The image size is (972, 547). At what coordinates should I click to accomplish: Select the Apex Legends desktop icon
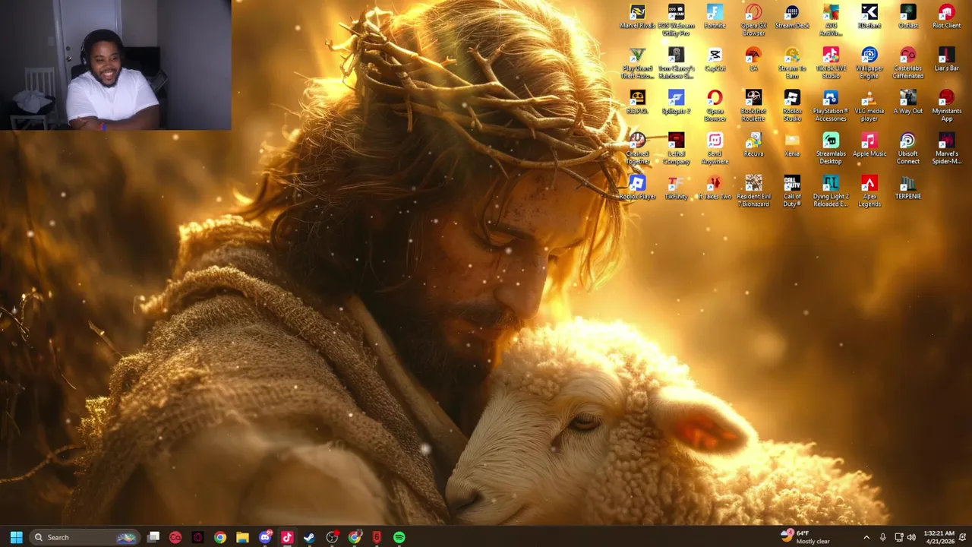869,191
